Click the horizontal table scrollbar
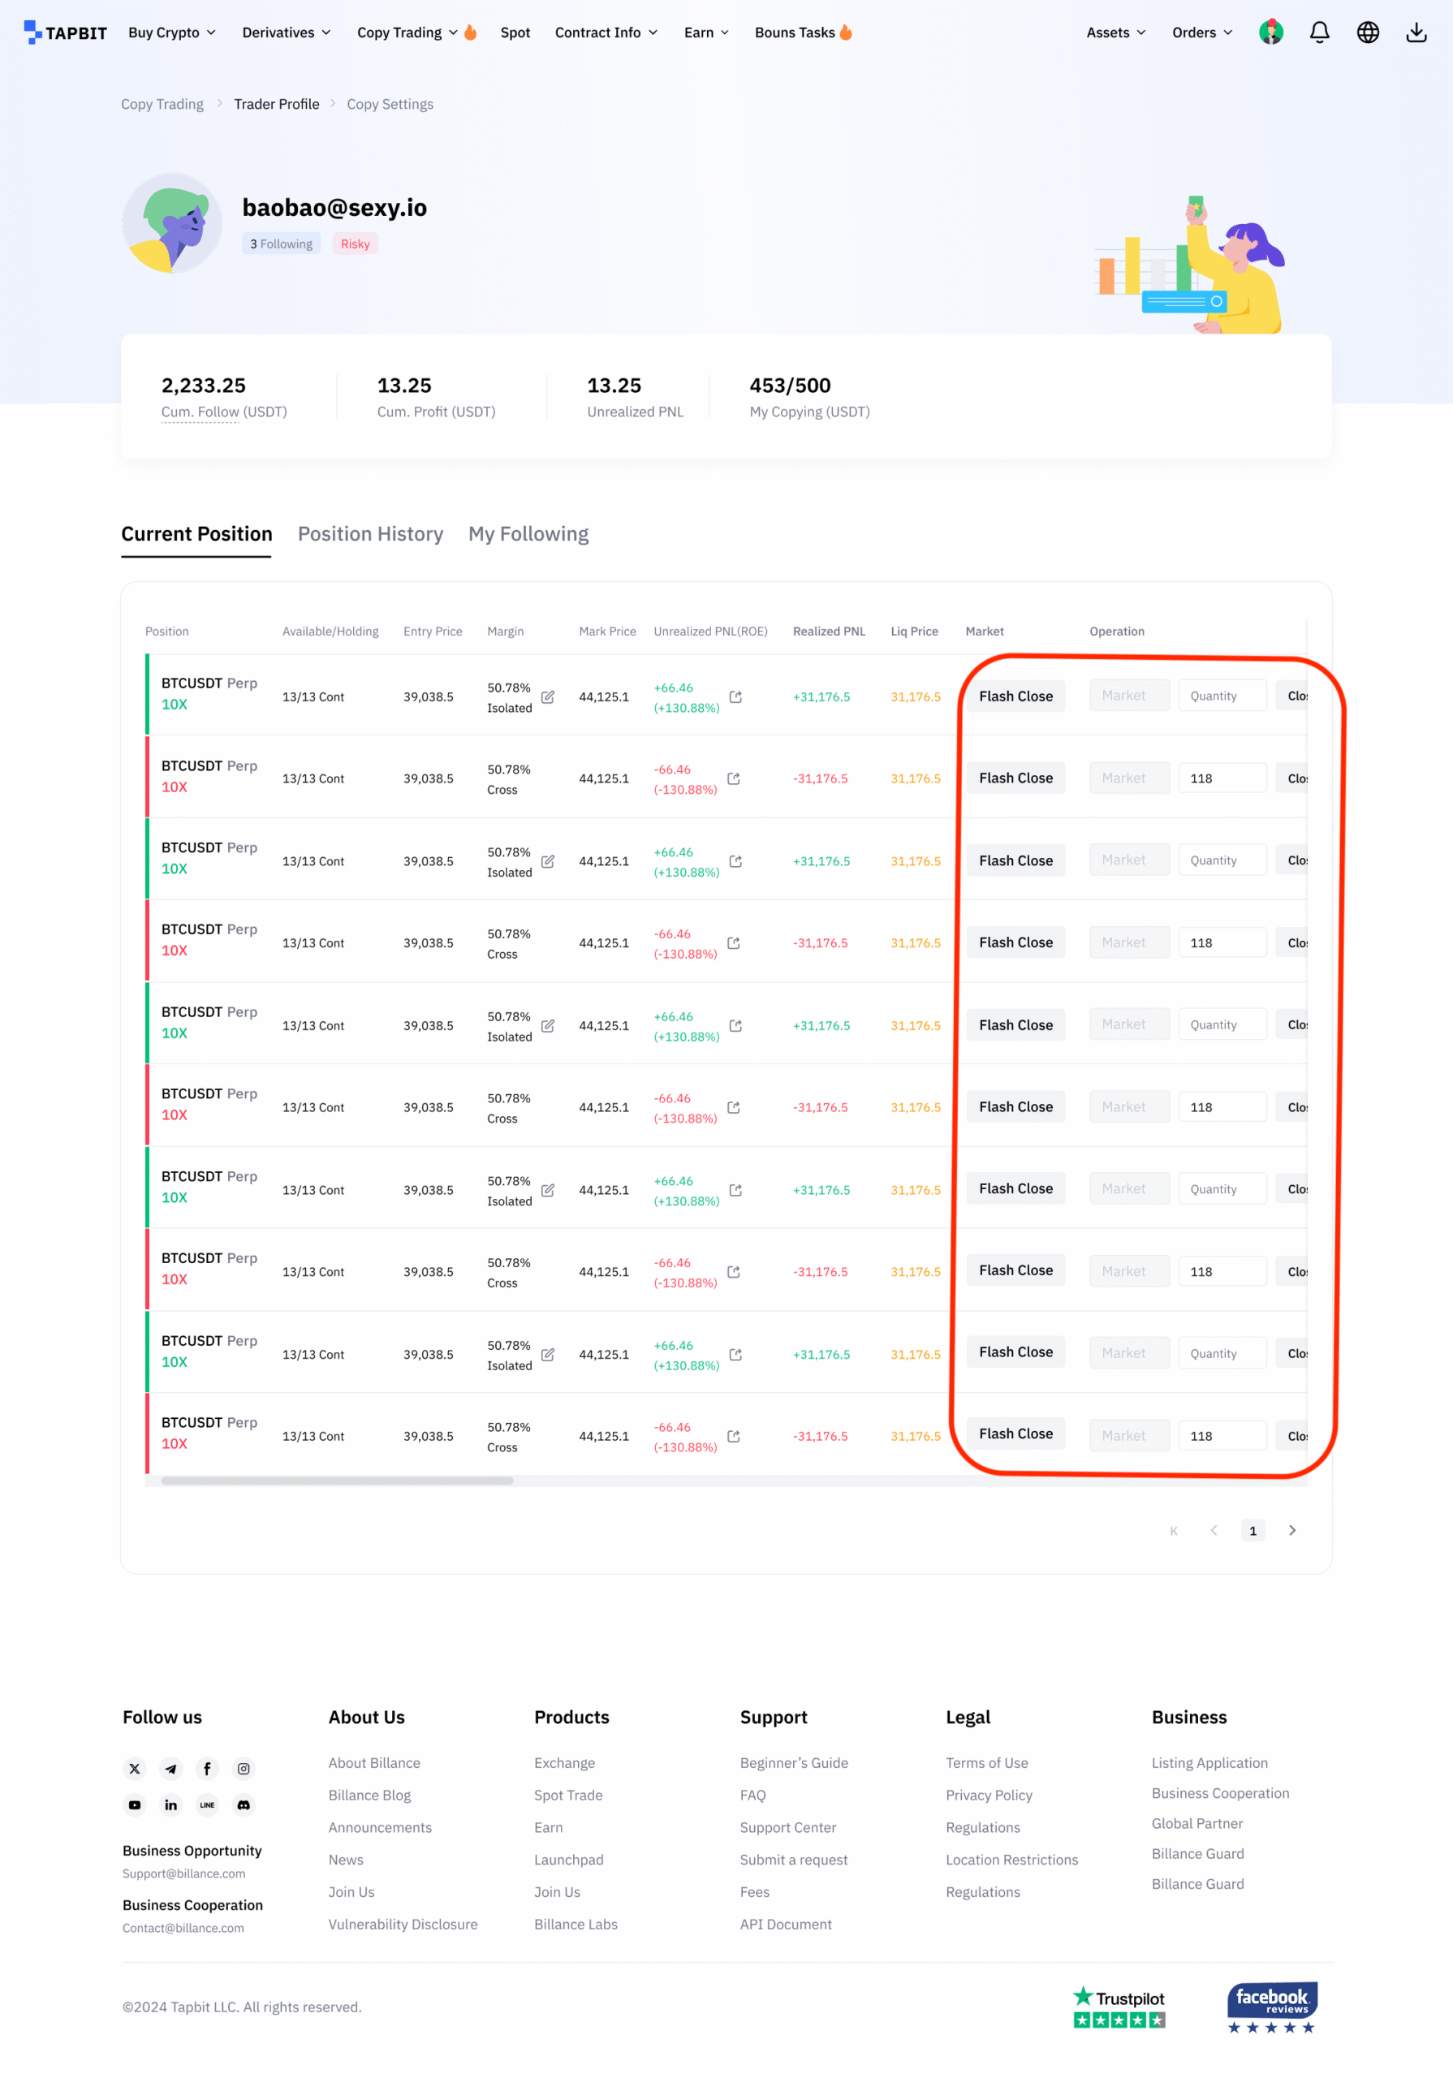This screenshot has width=1453, height=2078. (337, 1481)
